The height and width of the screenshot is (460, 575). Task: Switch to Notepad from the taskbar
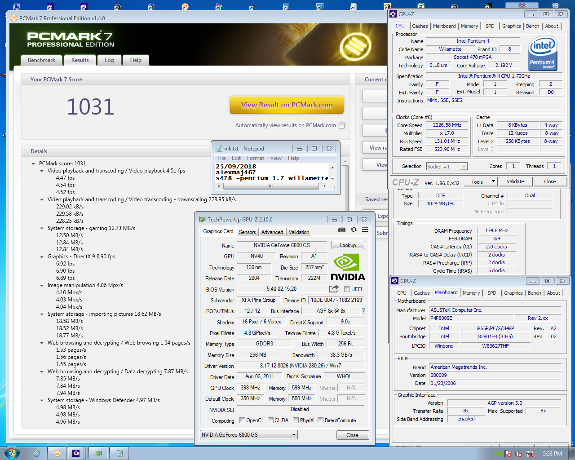click(x=119, y=453)
